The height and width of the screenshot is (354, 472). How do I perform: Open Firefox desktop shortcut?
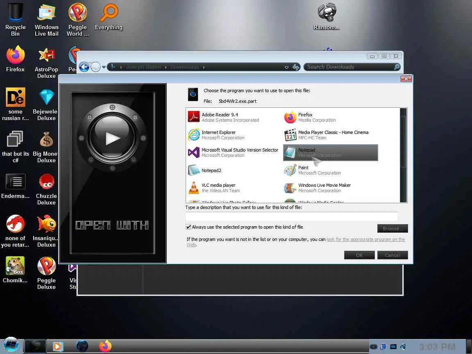(x=15, y=59)
